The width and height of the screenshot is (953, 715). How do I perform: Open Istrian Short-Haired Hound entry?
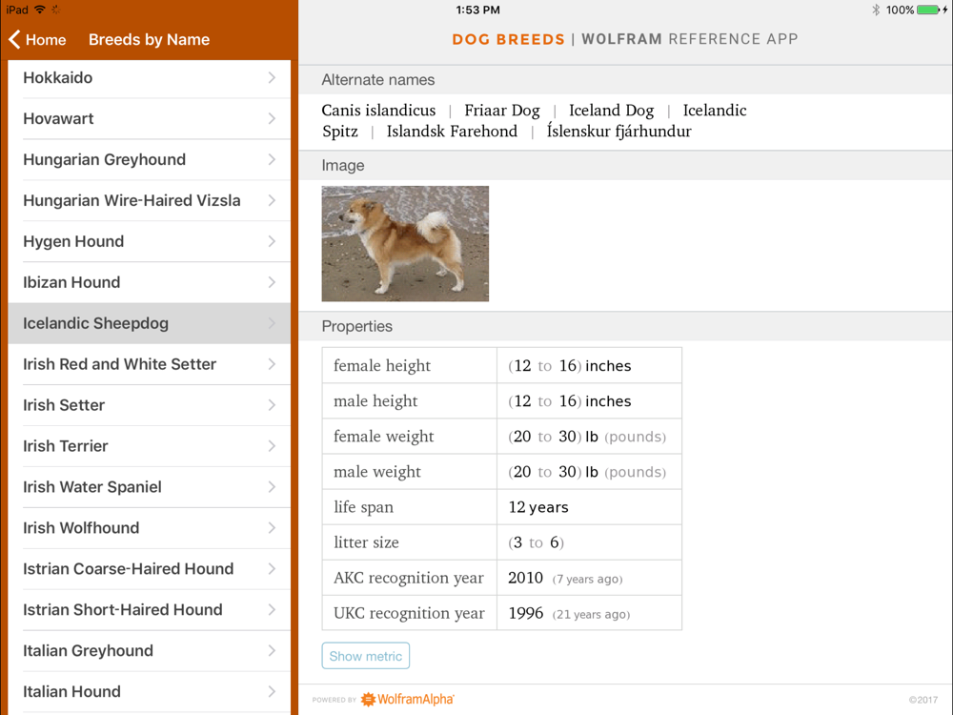click(x=150, y=610)
